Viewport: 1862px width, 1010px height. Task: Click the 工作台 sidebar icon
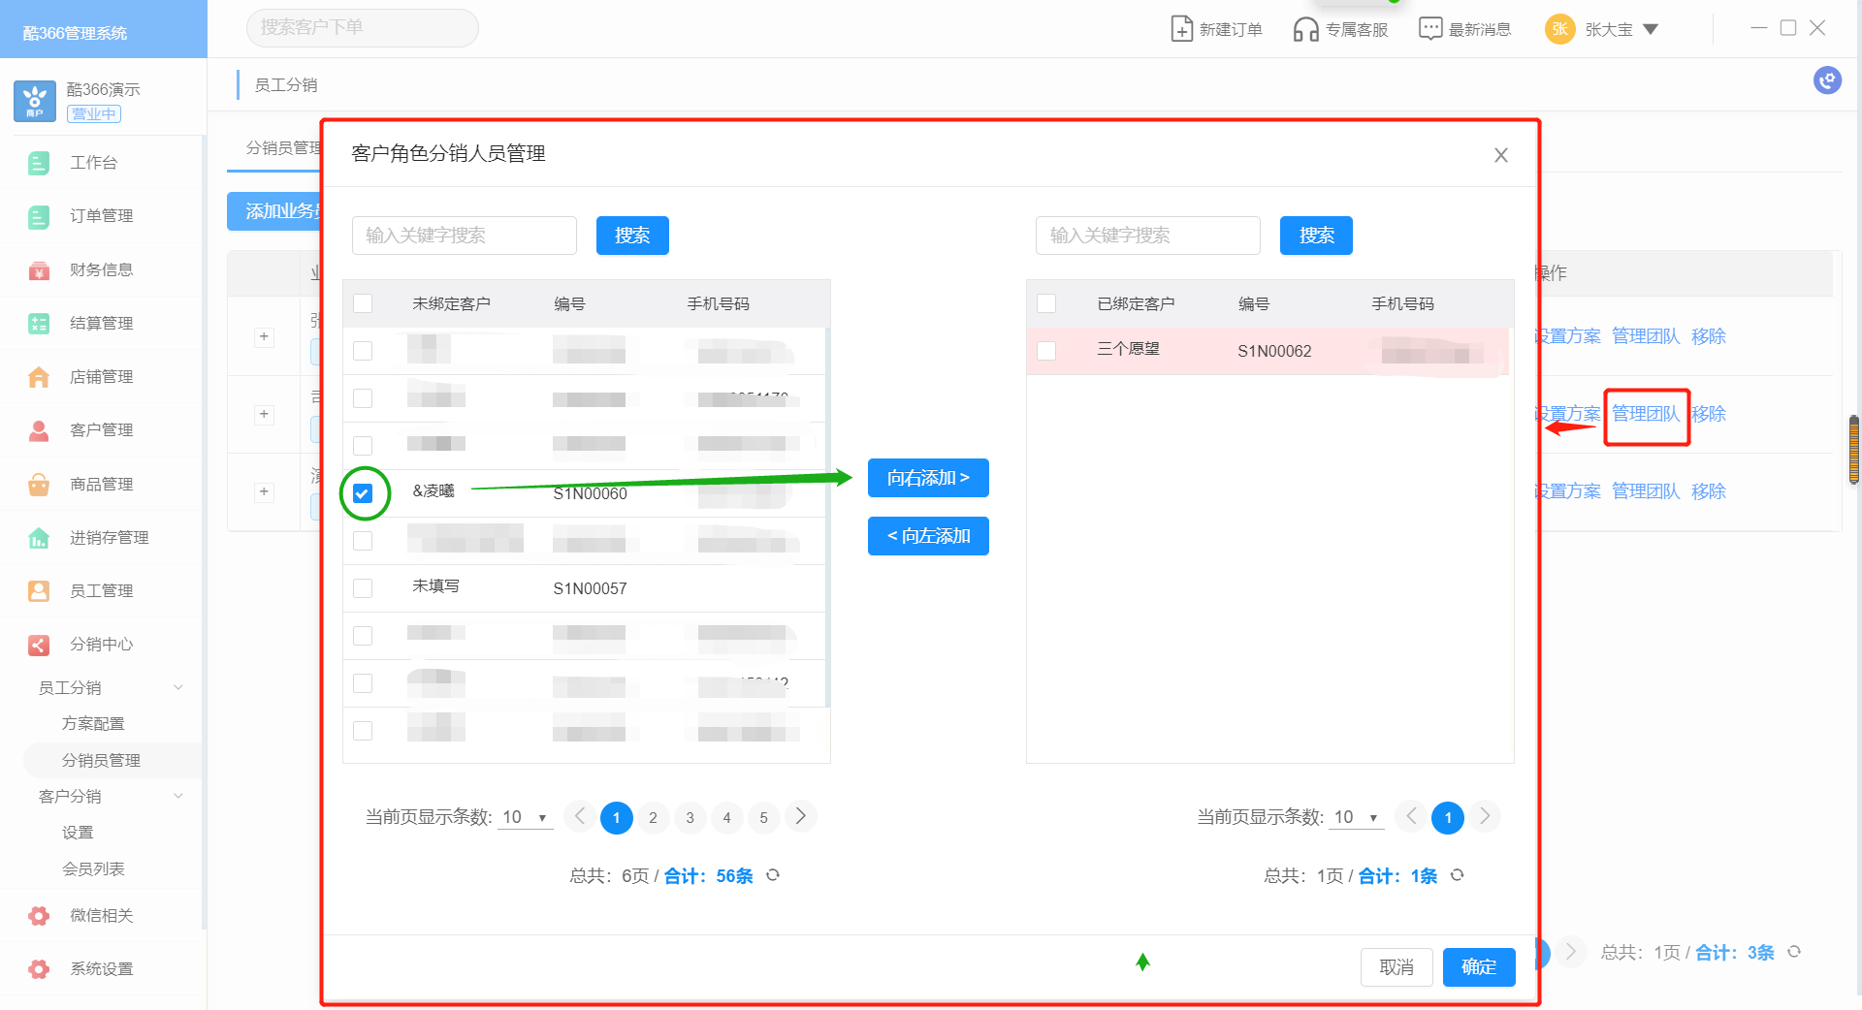39,163
